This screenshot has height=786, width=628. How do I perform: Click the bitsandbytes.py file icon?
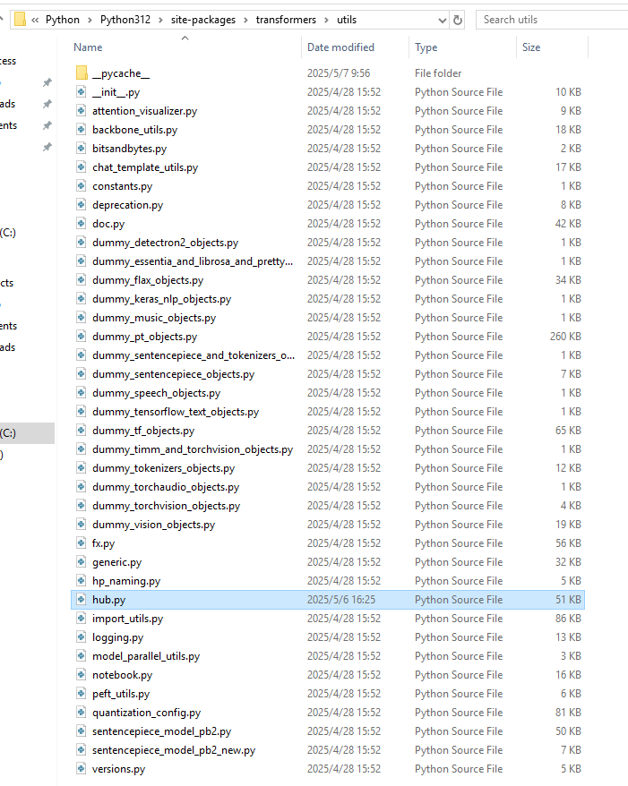click(82, 149)
